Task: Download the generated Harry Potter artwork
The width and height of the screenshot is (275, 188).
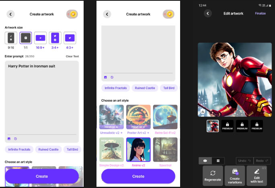Action: (203, 111)
